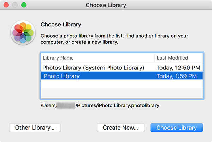Close the Choose Library window
Viewport: 212px width, 142px height.
tap(6, 5)
